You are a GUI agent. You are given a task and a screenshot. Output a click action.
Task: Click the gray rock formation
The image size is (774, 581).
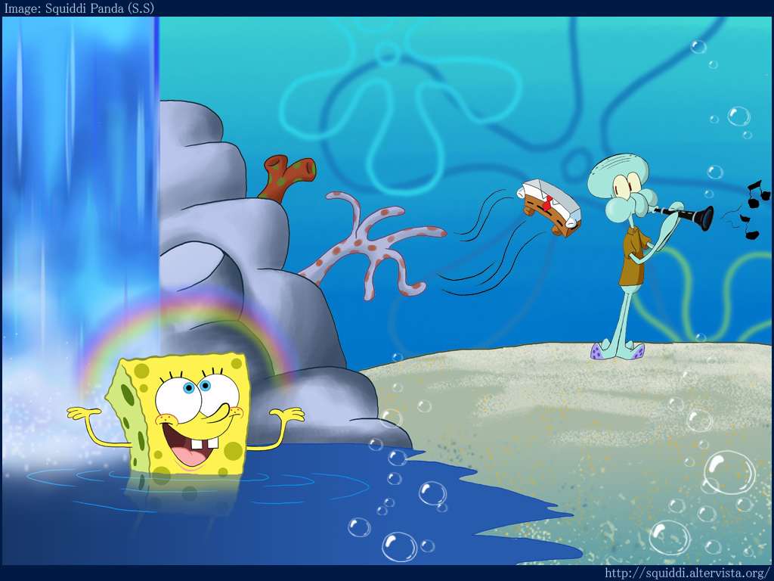pyautogui.click(x=227, y=227)
